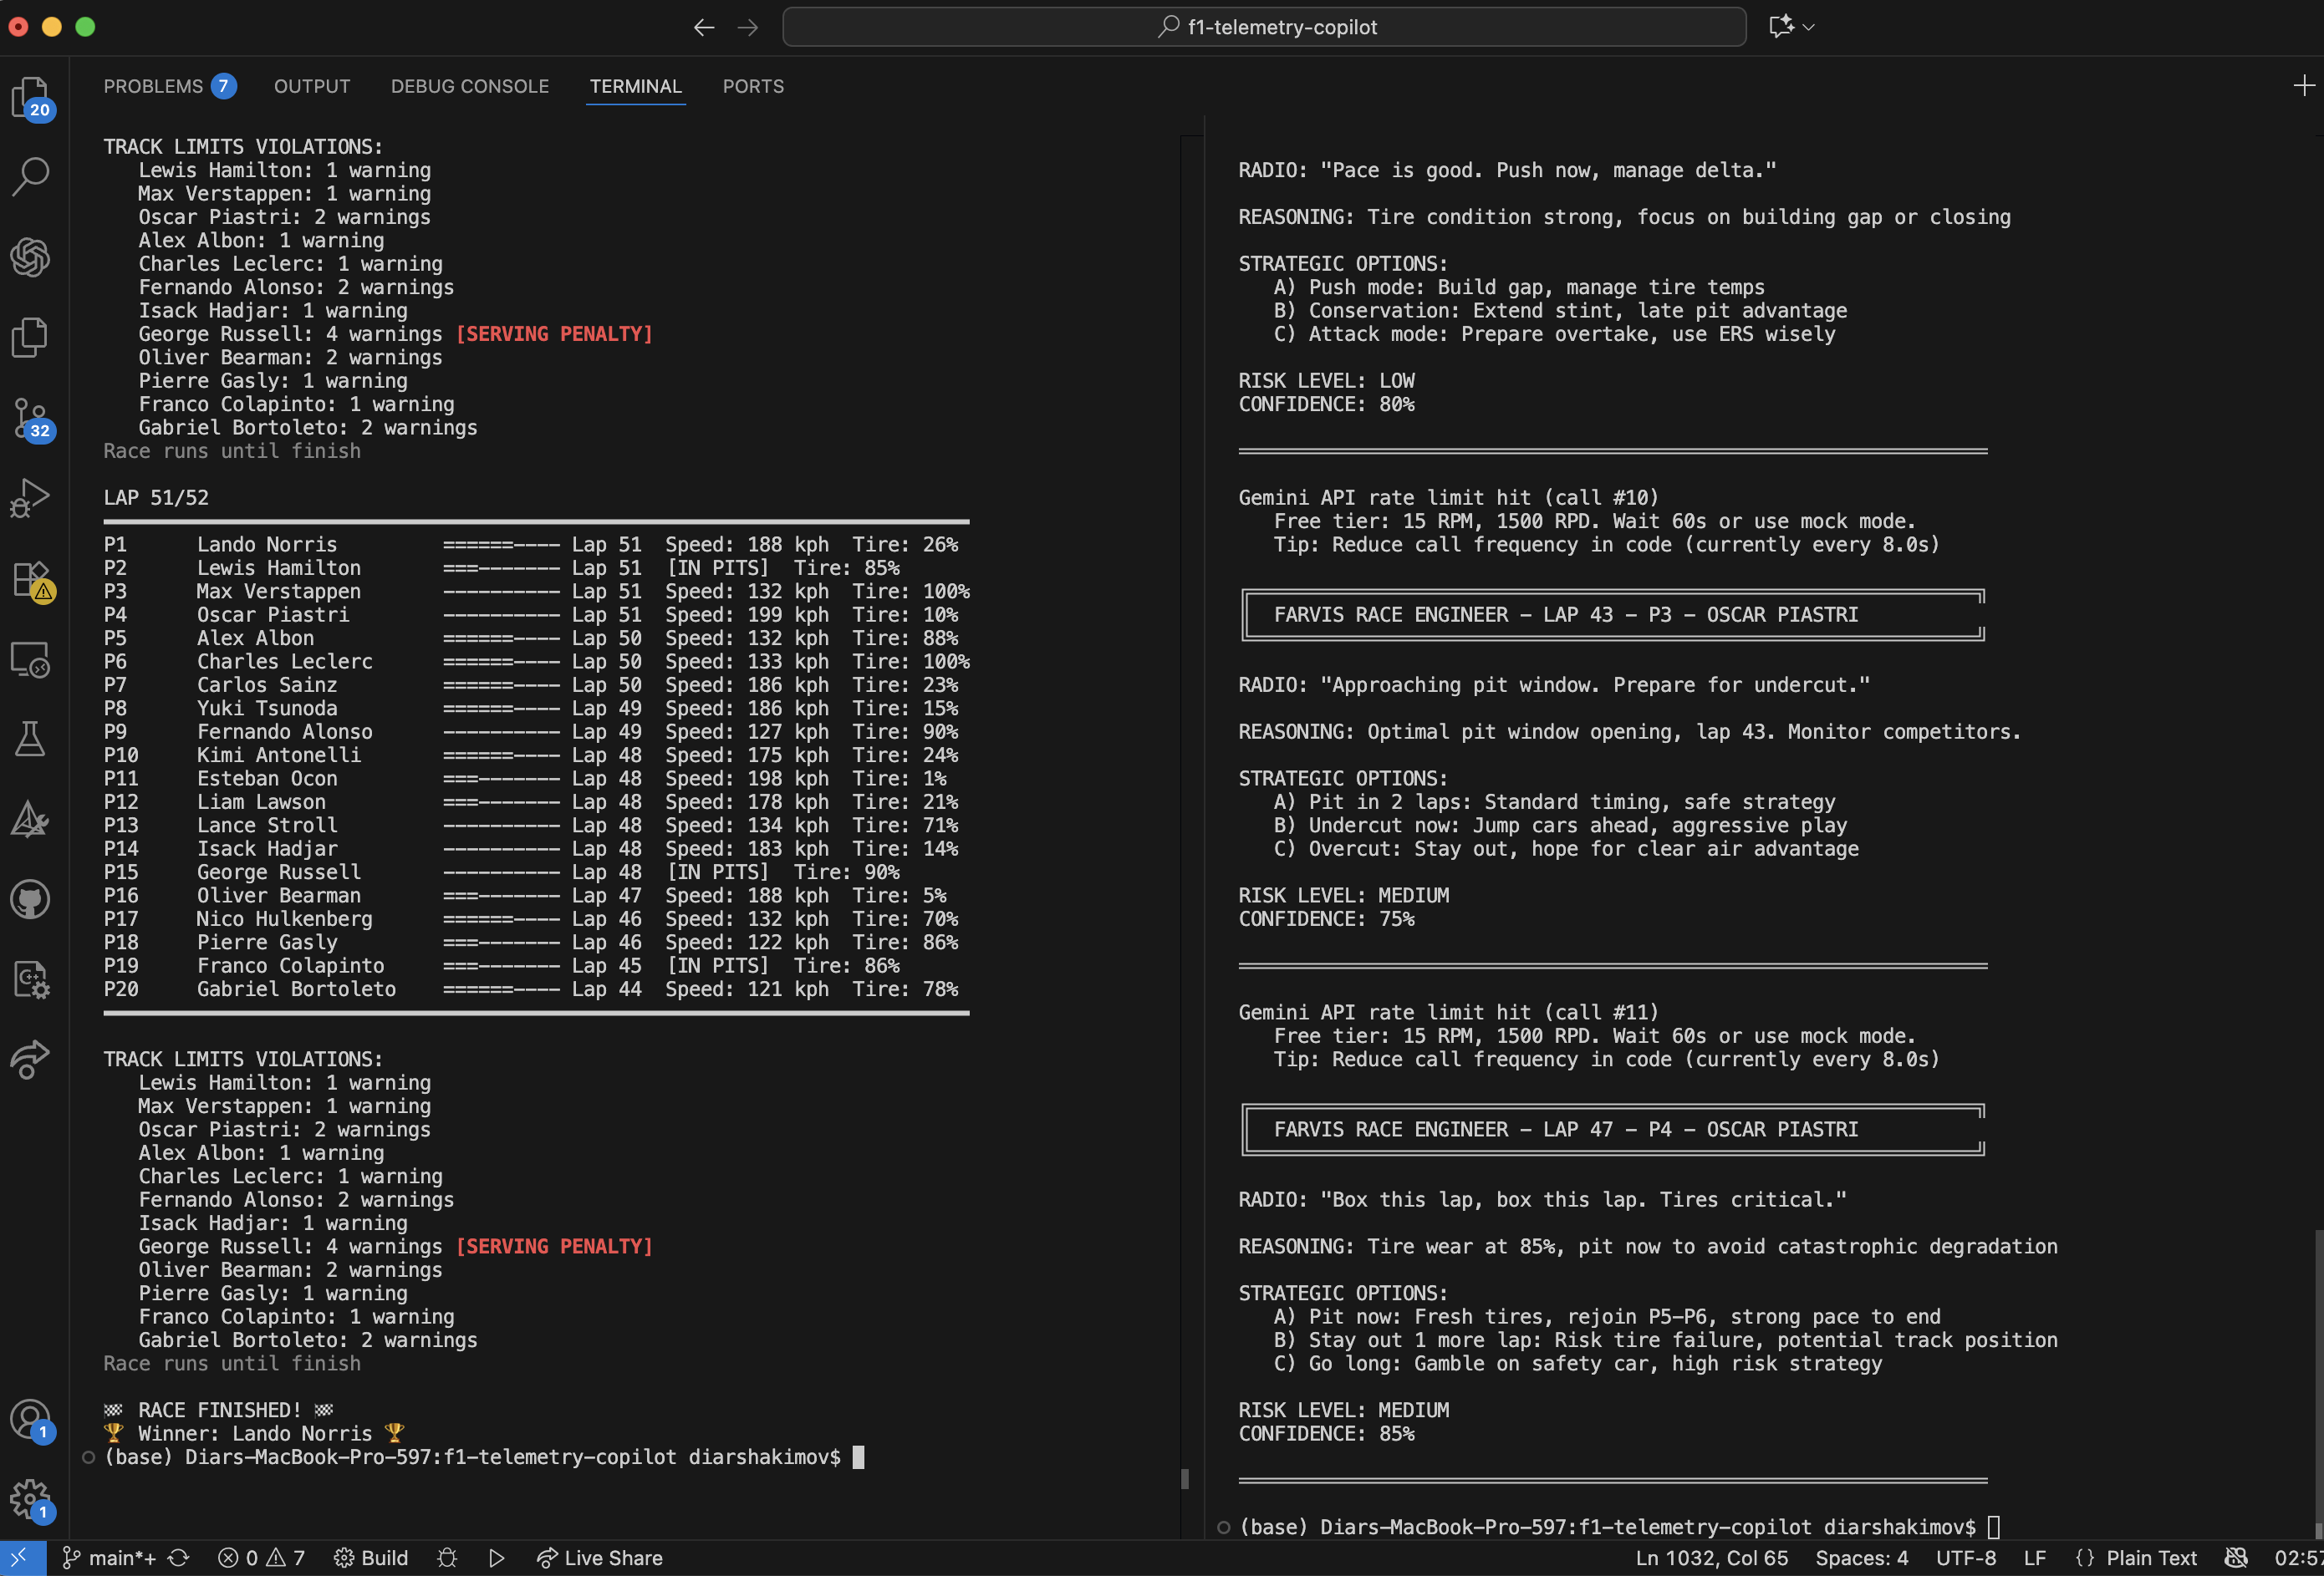Open the main*+ branch picker
The height and width of the screenshot is (1576, 2324).
(x=110, y=1557)
